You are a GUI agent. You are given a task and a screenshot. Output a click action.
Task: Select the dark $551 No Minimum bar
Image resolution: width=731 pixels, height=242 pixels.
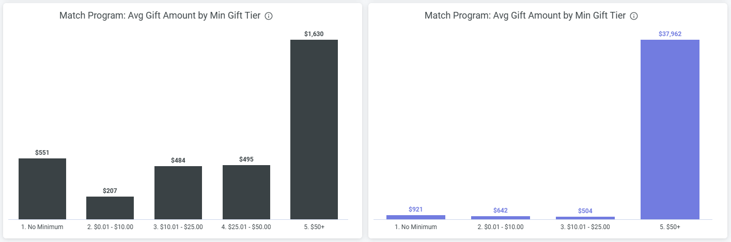[42, 189]
